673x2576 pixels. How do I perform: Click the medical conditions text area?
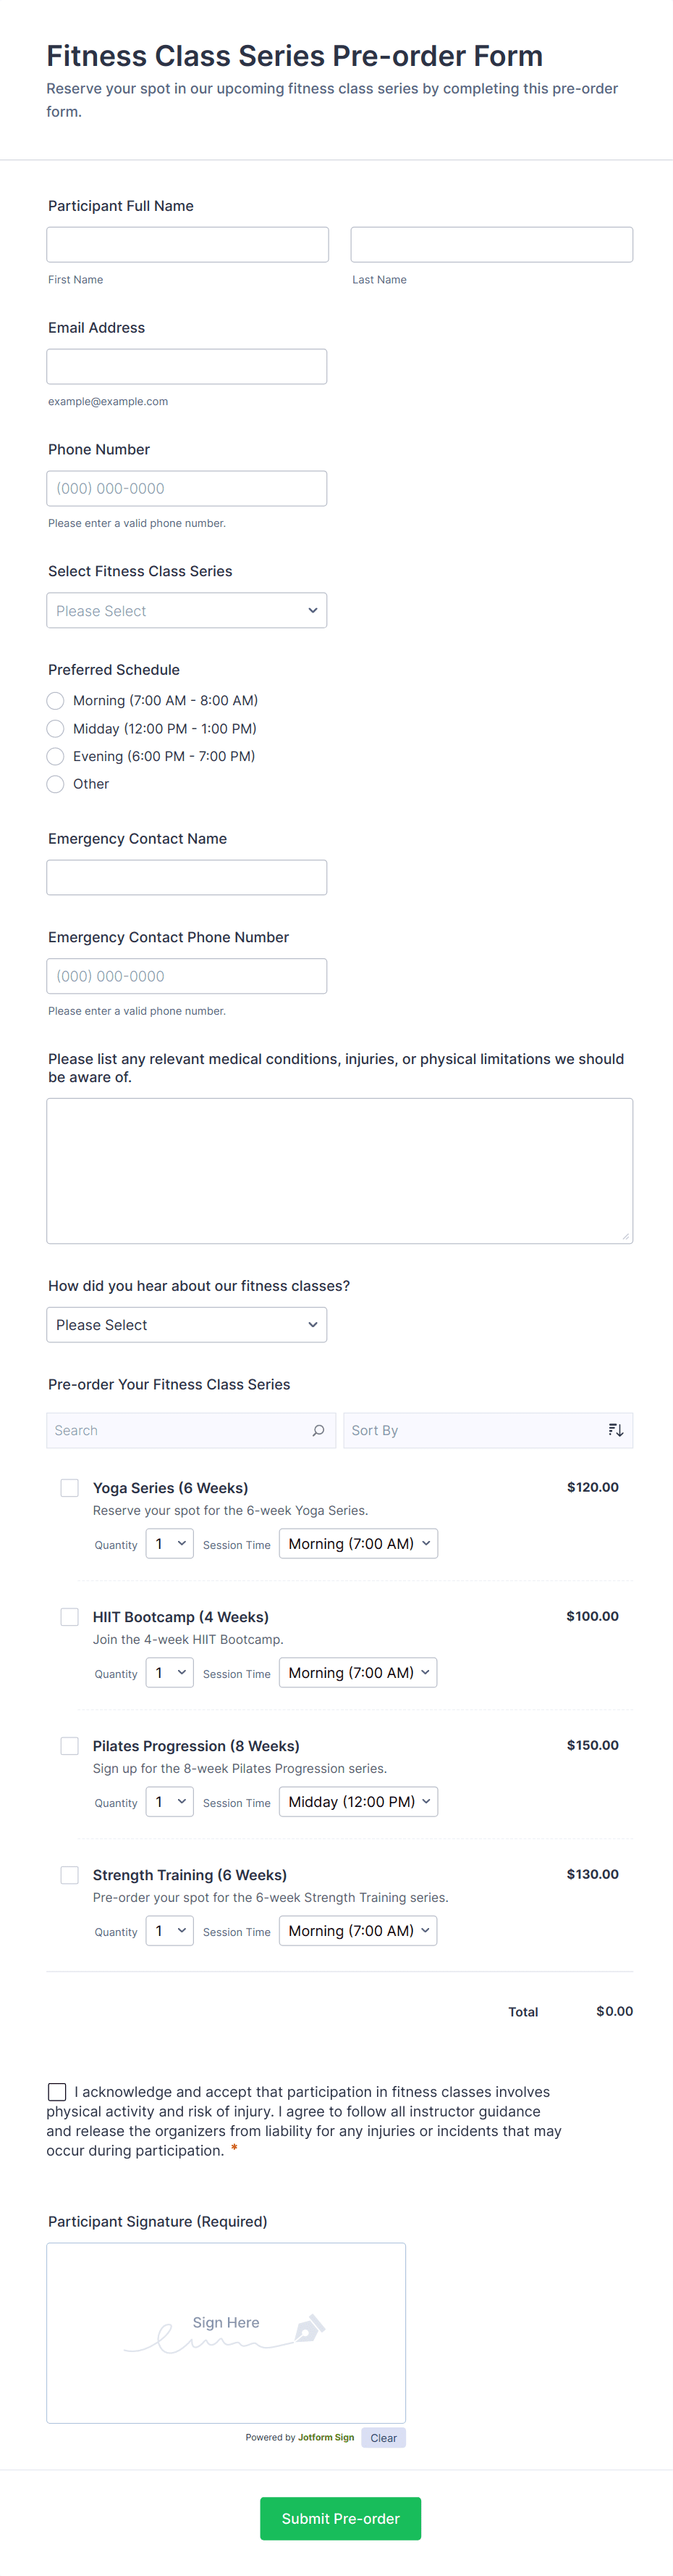coord(339,1171)
